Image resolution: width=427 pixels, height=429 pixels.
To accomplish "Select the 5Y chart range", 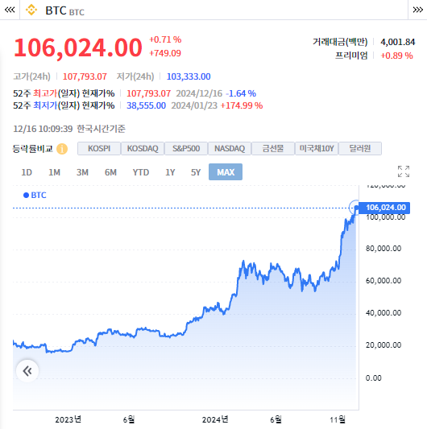I will pos(196,172).
